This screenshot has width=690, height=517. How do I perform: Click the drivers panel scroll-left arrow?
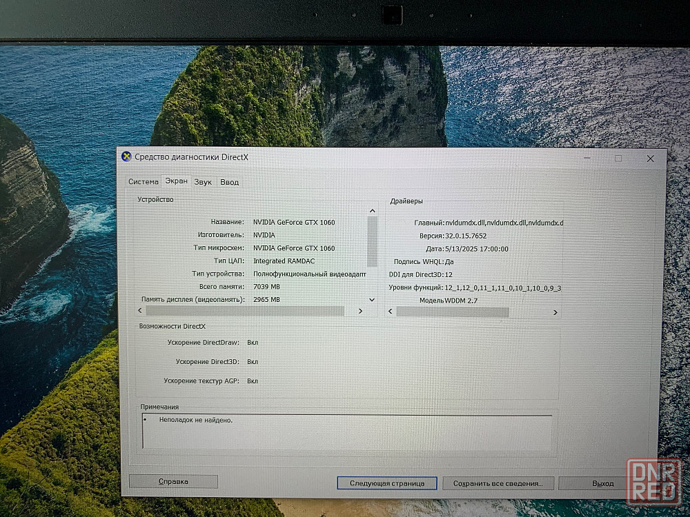point(391,312)
